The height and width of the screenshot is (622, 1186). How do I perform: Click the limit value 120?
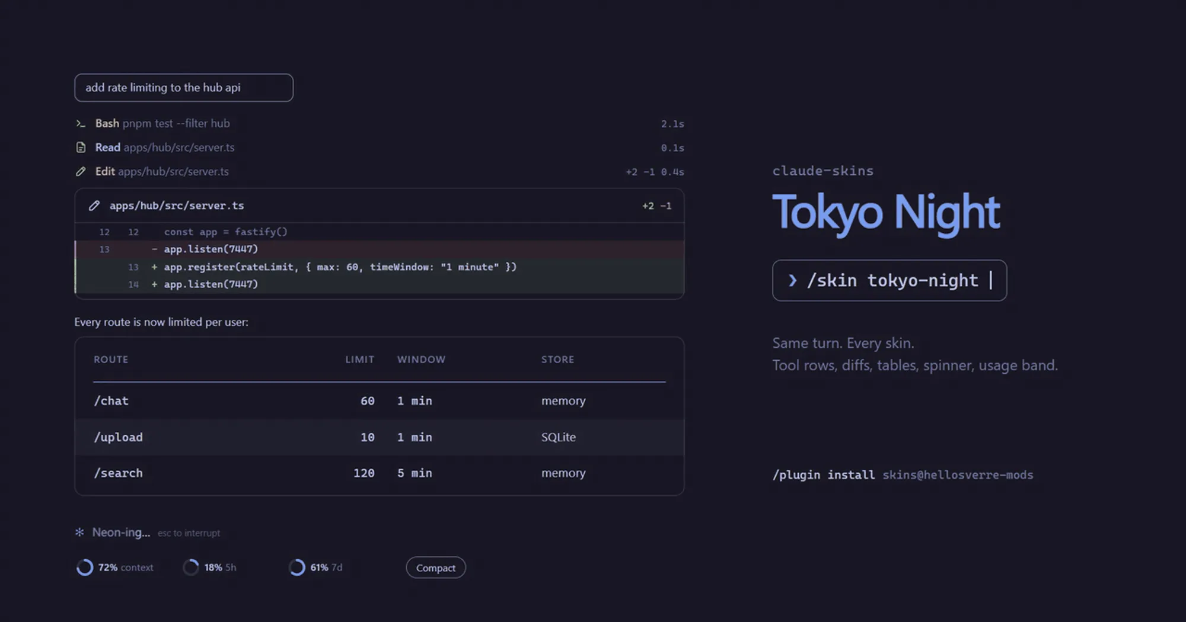[x=364, y=473]
